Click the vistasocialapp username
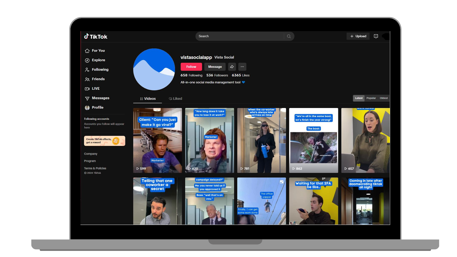Image resolution: width=457 pixels, height=257 pixels. pos(196,57)
